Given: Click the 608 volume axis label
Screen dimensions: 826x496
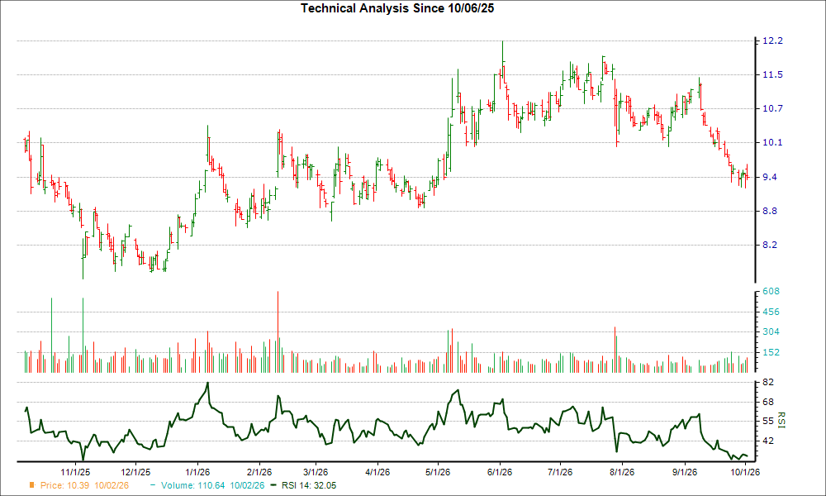Looking at the screenshot, I should click(771, 291).
